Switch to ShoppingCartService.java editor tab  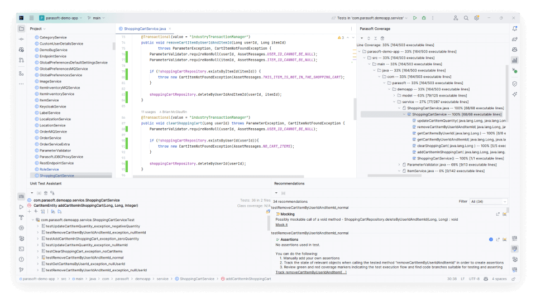coord(145,28)
